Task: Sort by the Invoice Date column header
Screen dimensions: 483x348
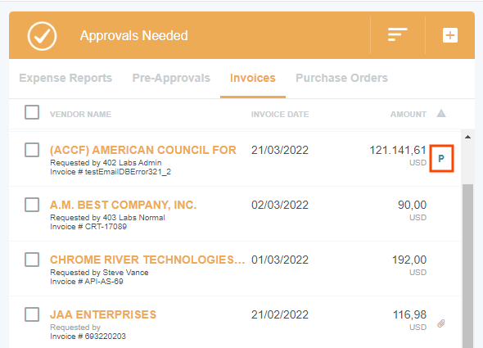Action: [x=280, y=115]
